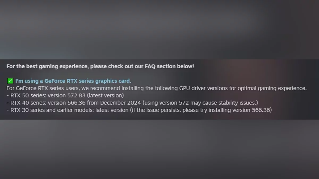The height and width of the screenshot is (179, 319).
Task: Click the 'For the best gaming experience' bold line
Action: 100,66
